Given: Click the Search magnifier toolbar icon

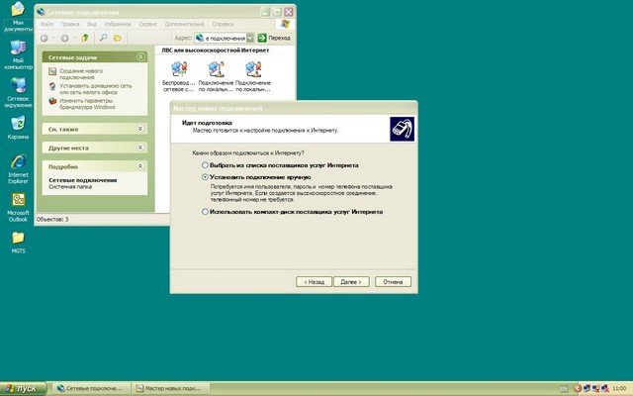Looking at the screenshot, I should pos(103,38).
